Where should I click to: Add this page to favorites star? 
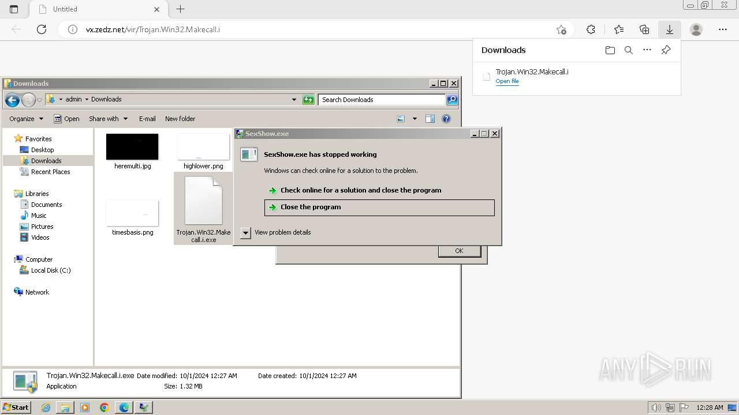[561, 29]
